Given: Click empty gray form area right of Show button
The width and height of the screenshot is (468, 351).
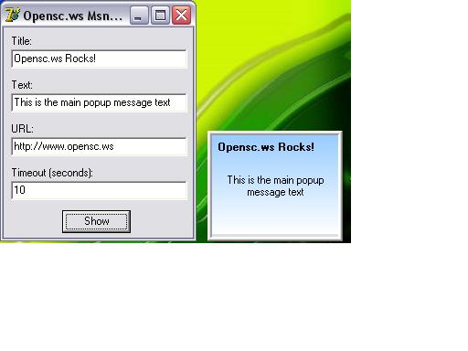Looking at the screenshot, I should point(162,221).
